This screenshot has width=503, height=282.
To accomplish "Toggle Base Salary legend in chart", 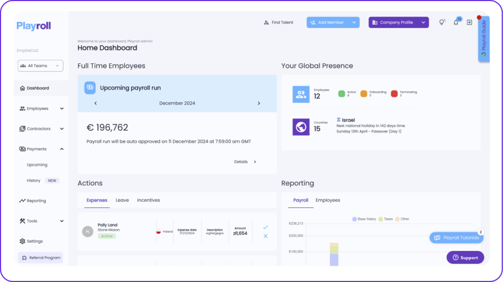I will pos(364,219).
